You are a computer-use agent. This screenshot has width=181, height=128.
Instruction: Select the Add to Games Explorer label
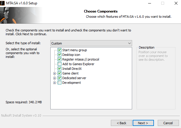[x=78, y=64]
